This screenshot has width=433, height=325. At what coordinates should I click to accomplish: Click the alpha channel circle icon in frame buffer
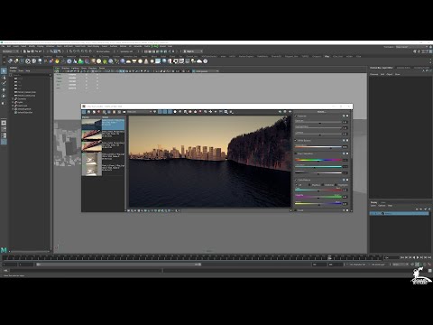(175, 112)
